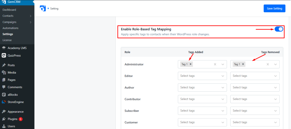Click the Role column header
The width and height of the screenshot is (291, 129).
click(127, 52)
